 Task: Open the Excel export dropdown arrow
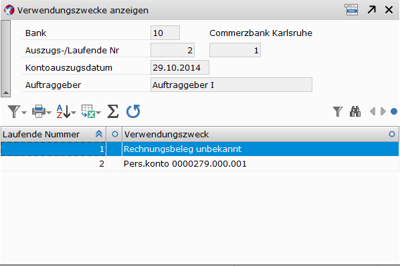(98, 113)
